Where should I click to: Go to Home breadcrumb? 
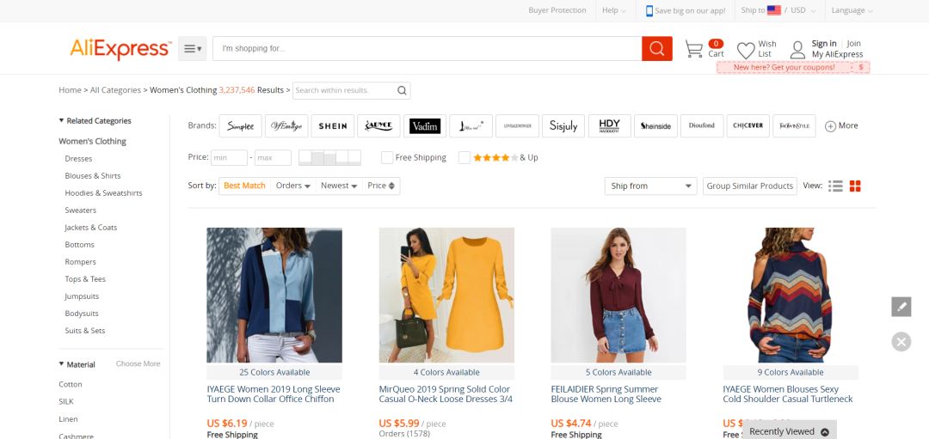coord(70,90)
